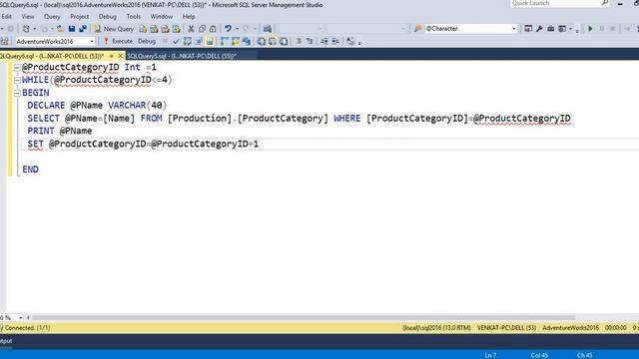Undo the last edit

(228, 29)
